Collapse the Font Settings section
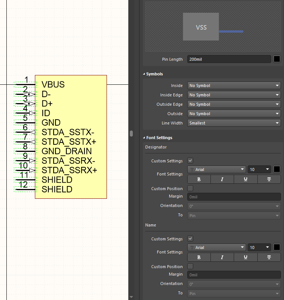The width and height of the screenshot is (284, 300). [144, 138]
